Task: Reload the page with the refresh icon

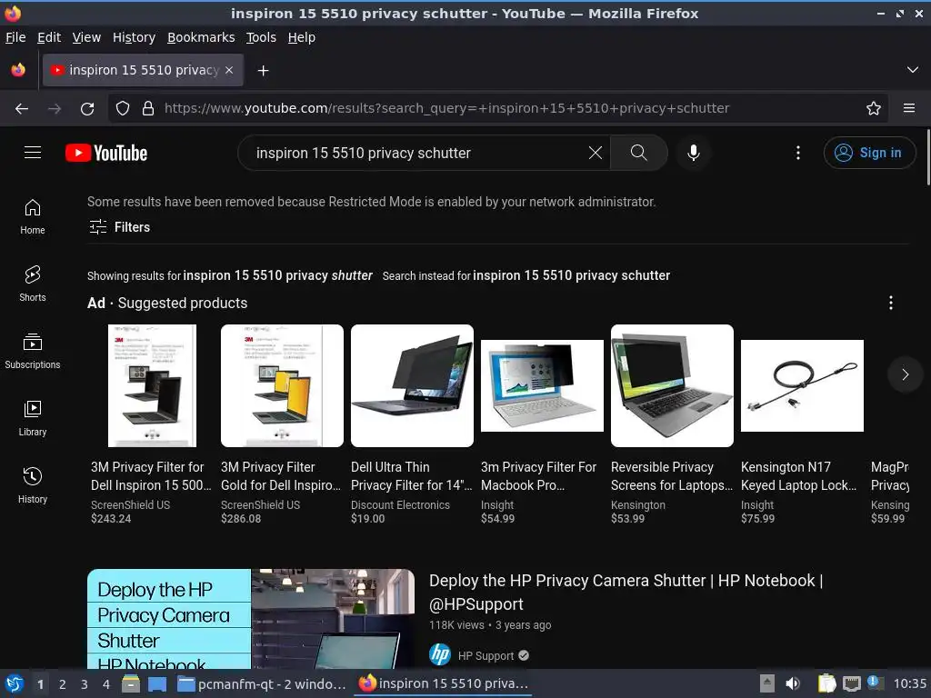Action: [x=87, y=109]
